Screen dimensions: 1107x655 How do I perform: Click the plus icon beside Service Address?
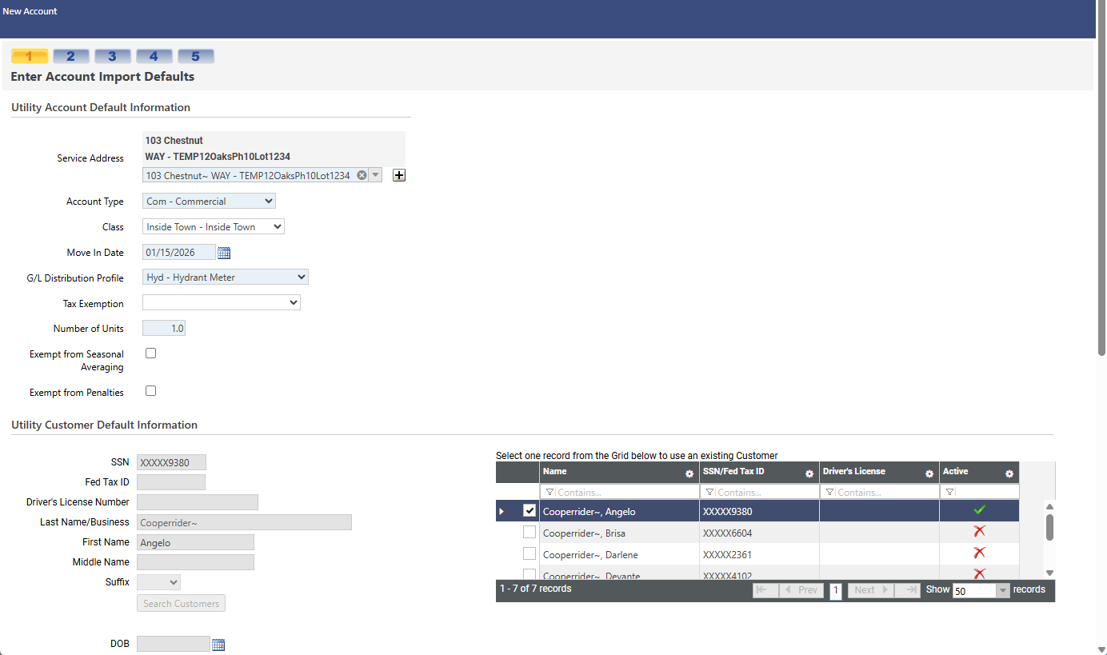[x=399, y=175]
